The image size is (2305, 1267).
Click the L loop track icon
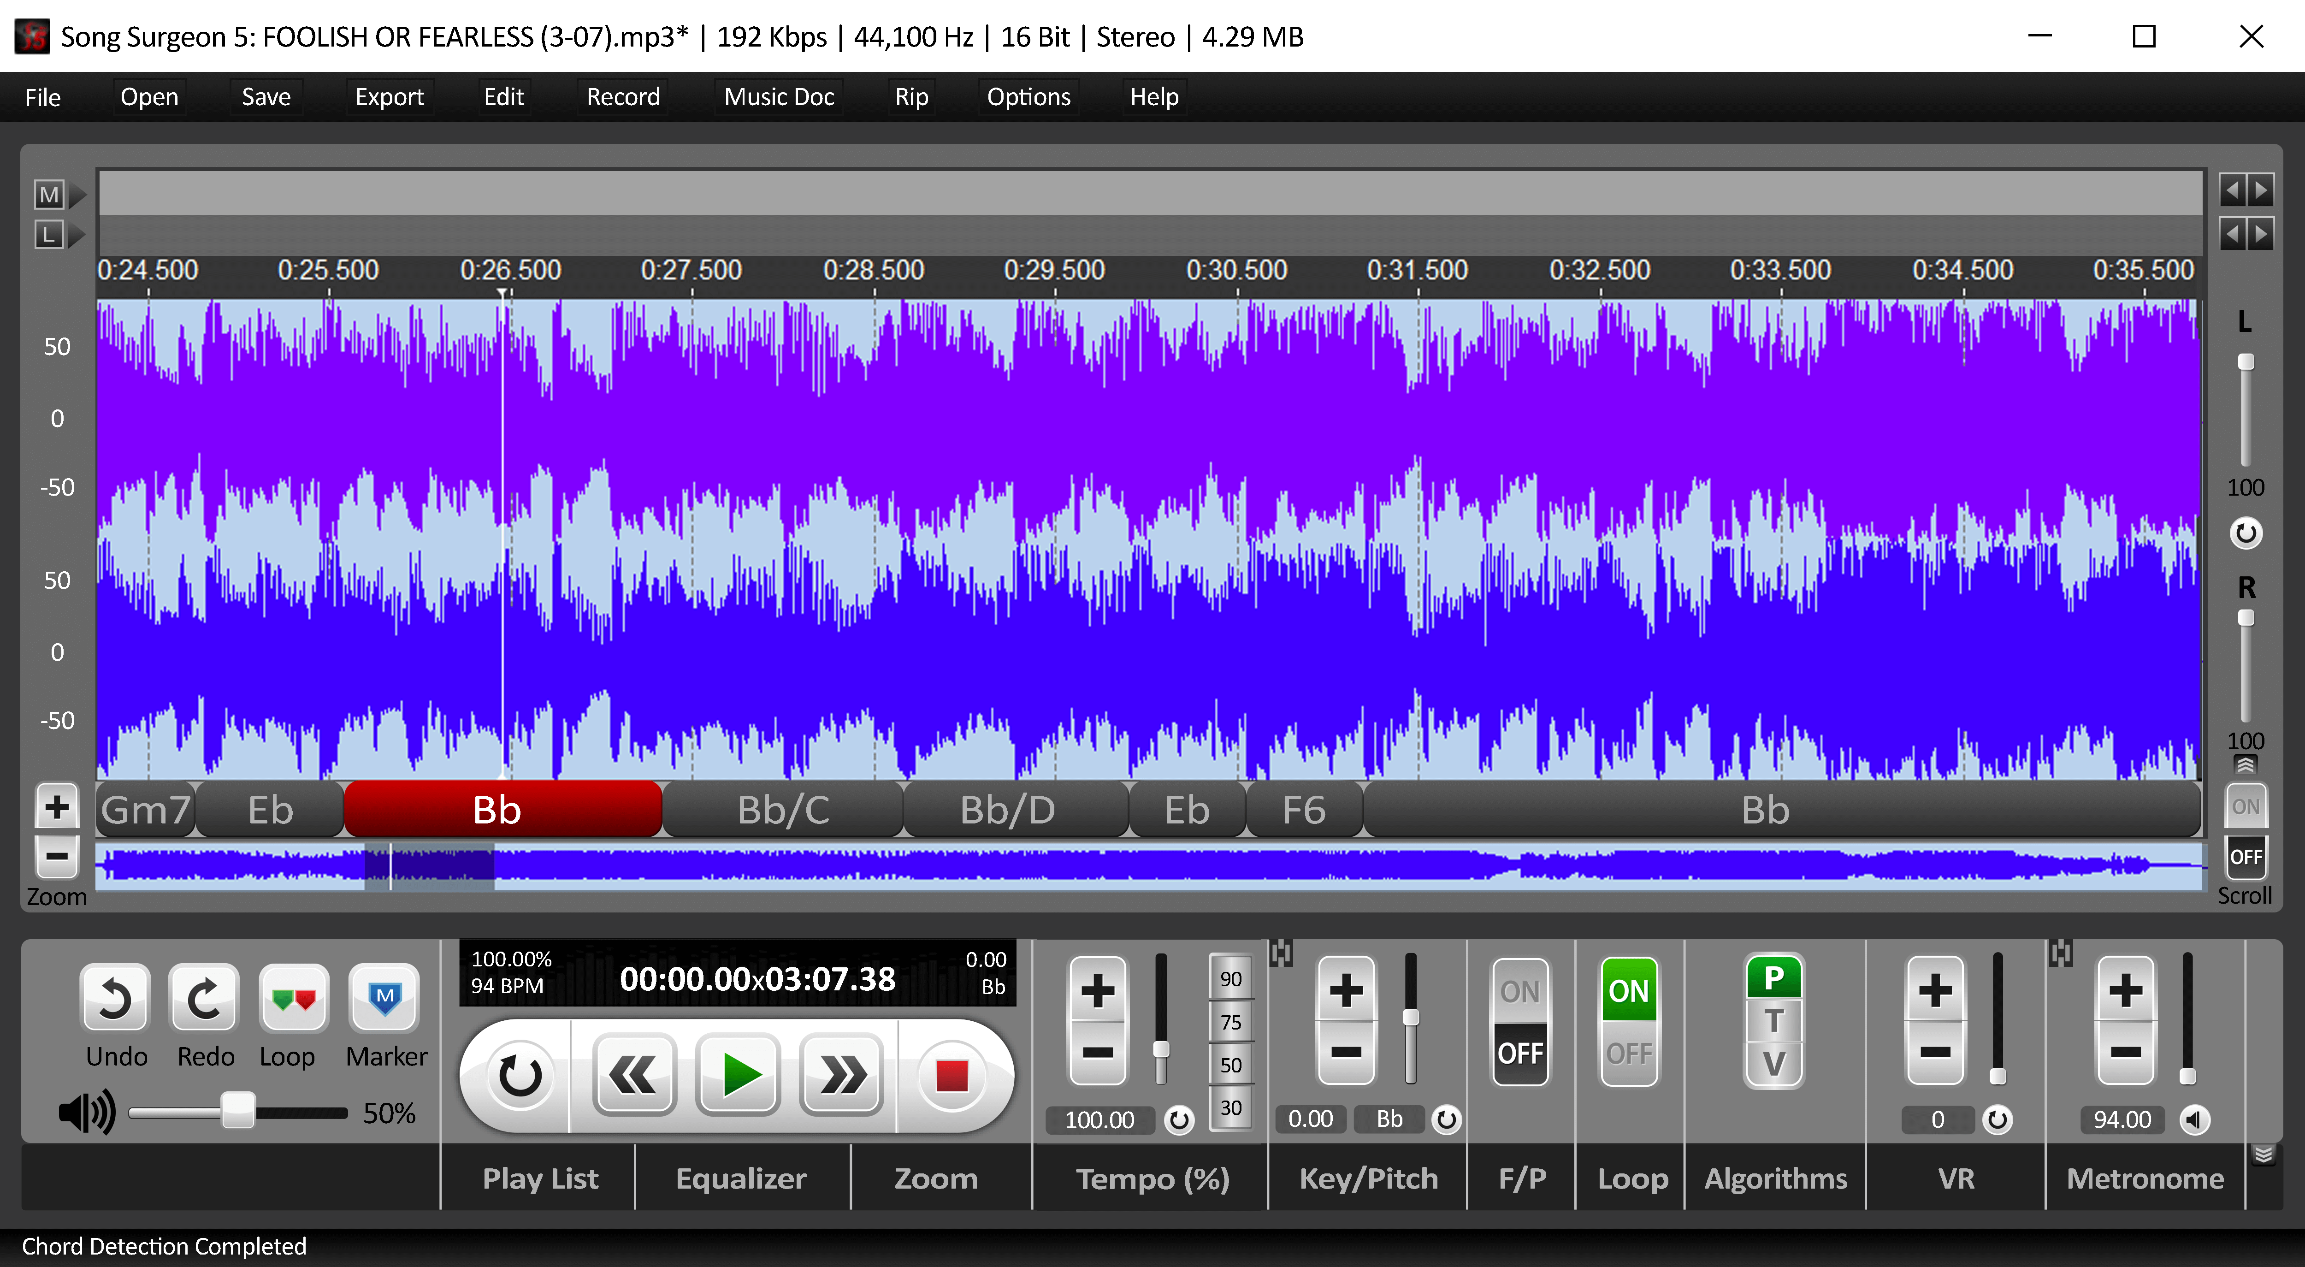[x=49, y=235]
